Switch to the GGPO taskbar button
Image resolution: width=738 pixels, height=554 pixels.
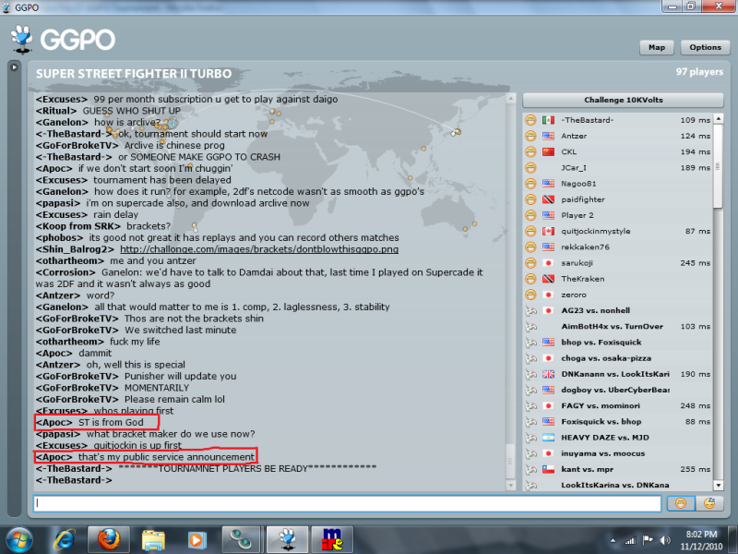(x=287, y=540)
